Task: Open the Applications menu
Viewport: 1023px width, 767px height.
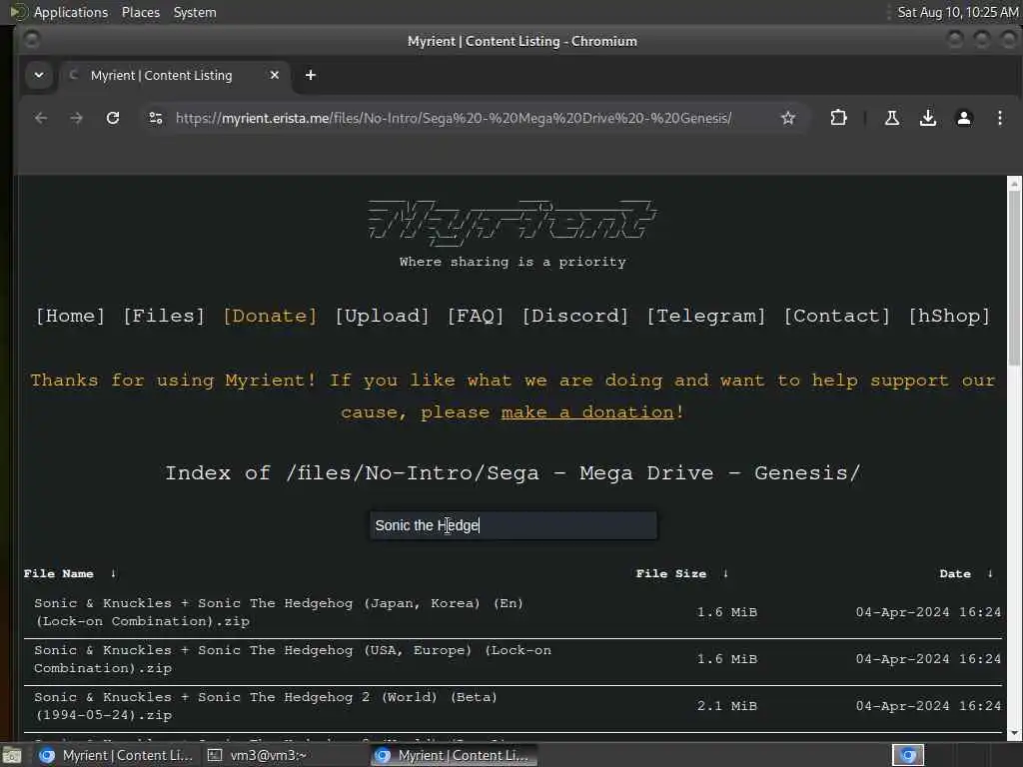Action: tap(71, 12)
